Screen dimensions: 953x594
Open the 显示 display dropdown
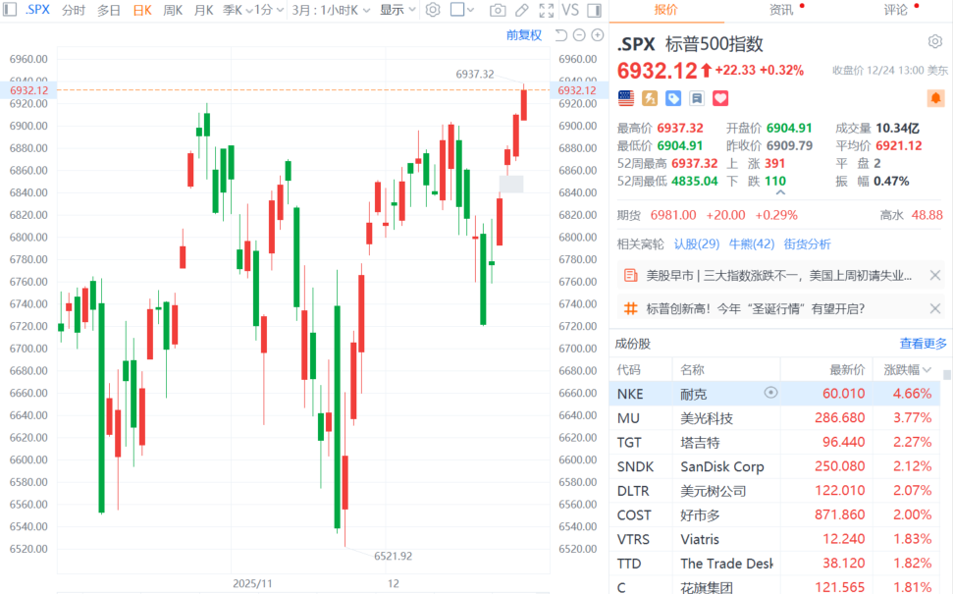[398, 10]
